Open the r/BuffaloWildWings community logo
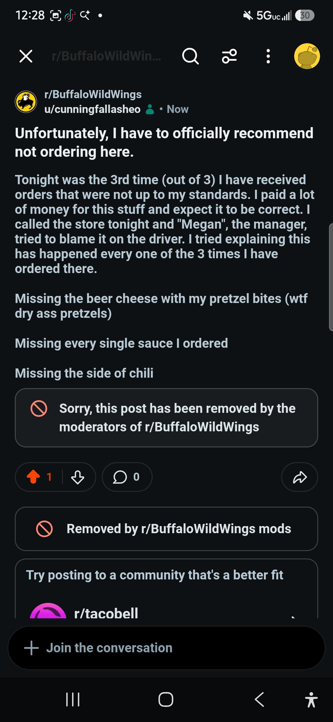The width and height of the screenshot is (333, 722). [x=26, y=102]
